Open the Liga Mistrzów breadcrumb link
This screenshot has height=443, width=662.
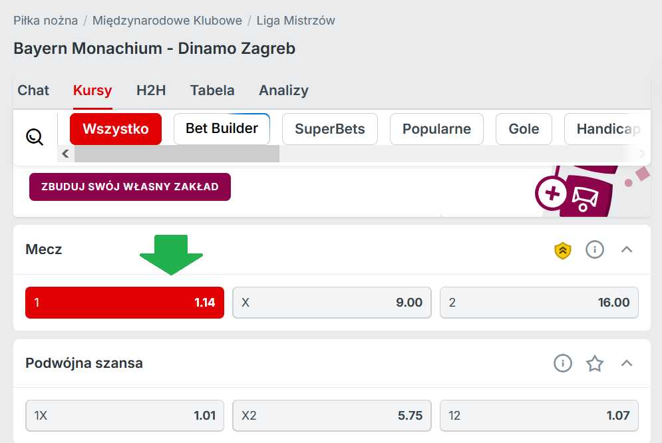pos(296,21)
